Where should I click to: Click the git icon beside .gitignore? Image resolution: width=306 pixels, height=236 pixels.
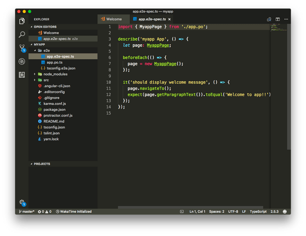click(x=40, y=98)
